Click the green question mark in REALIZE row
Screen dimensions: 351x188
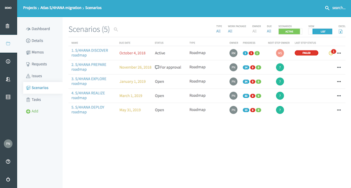pyautogui.click(x=280, y=96)
